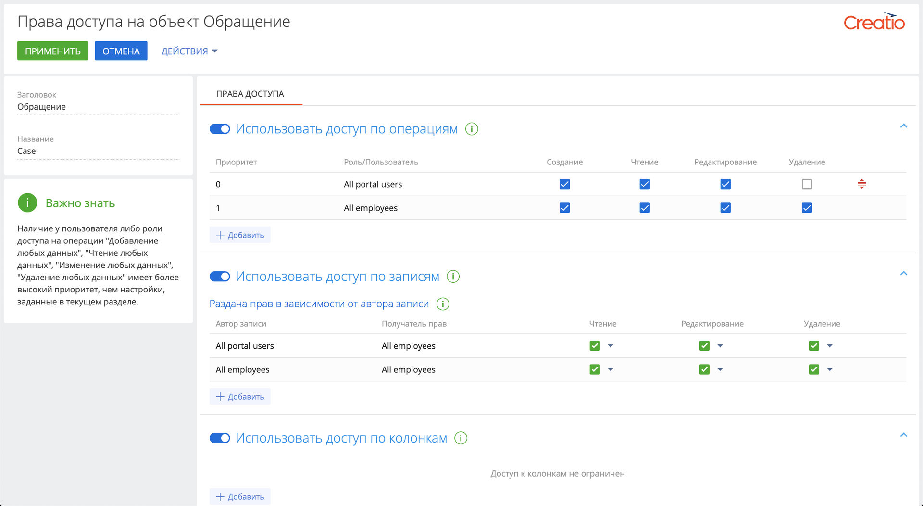Add a column under column access

(240, 497)
